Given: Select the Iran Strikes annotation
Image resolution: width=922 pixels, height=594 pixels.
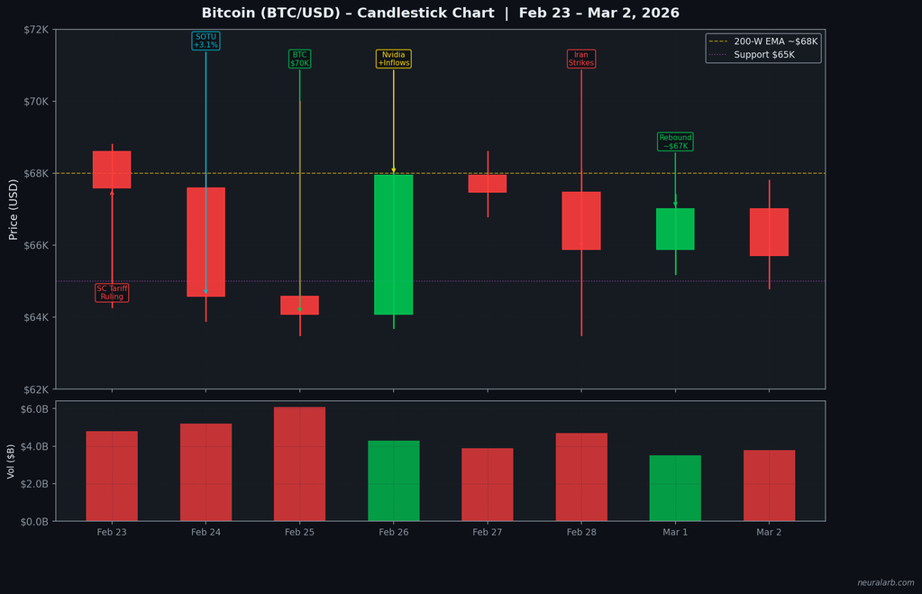Looking at the screenshot, I should (x=580, y=59).
